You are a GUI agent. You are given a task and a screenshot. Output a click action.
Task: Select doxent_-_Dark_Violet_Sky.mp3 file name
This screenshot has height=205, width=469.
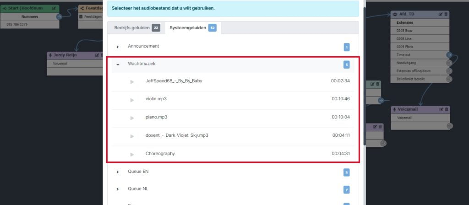point(177,135)
